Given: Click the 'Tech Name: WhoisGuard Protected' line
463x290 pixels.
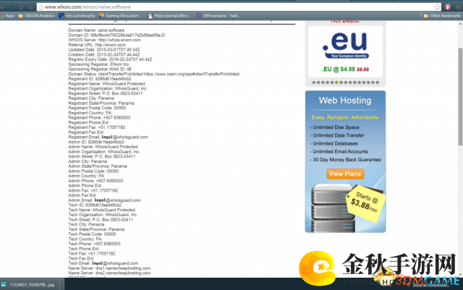Looking at the screenshot, I should [101, 210].
